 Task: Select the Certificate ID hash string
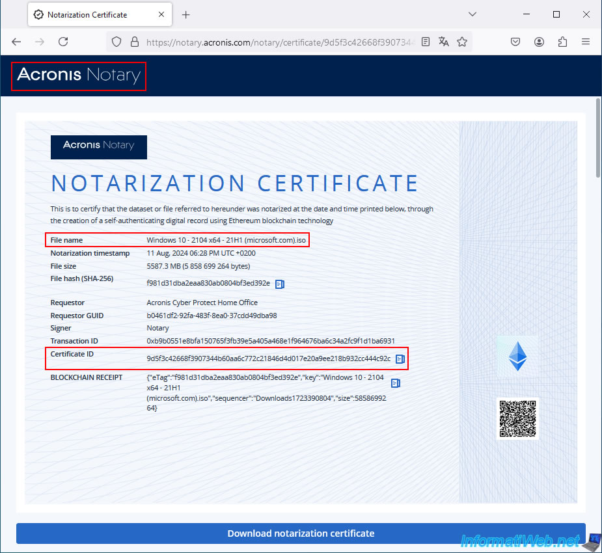[x=268, y=359]
